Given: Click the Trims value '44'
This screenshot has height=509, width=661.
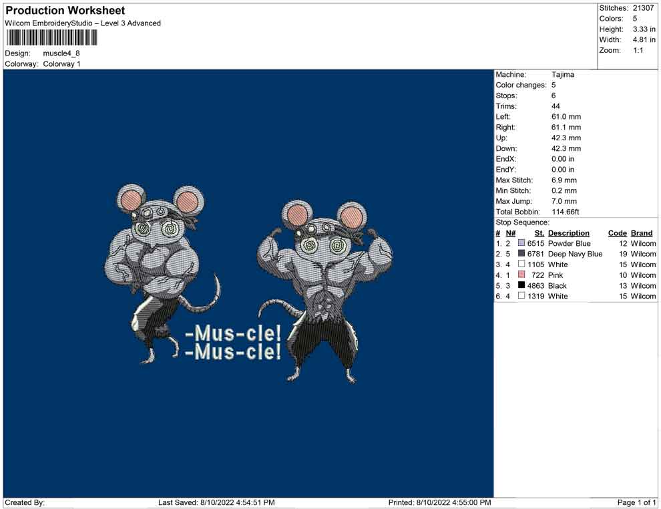Looking at the screenshot, I should [x=556, y=106].
